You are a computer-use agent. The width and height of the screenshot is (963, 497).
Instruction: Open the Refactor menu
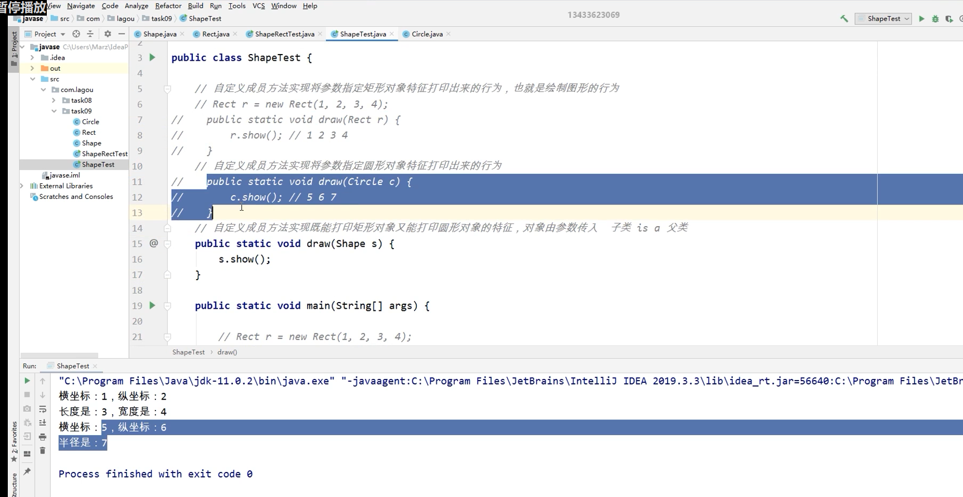168,6
